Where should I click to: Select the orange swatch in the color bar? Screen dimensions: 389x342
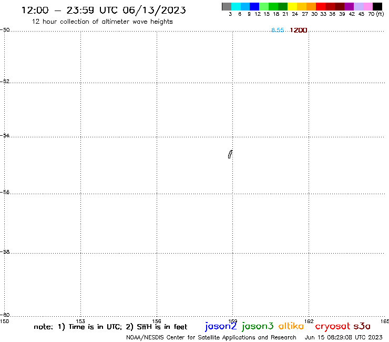311,6
